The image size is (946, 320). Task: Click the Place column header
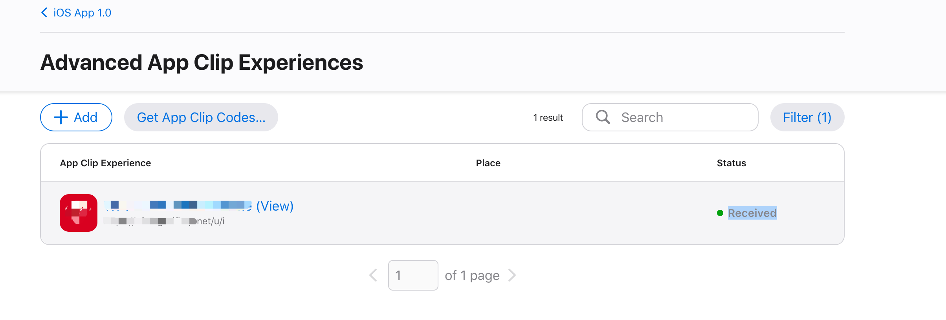click(x=488, y=163)
